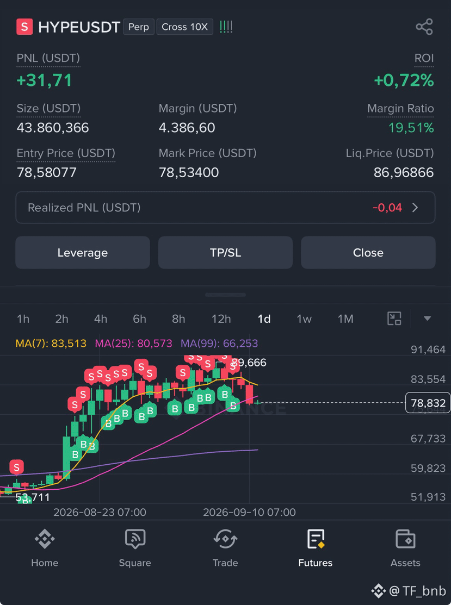Image resolution: width=451 pixels, height=605 pixels.
Task: Open the Assets wallet icon
Action: (405, 539)
